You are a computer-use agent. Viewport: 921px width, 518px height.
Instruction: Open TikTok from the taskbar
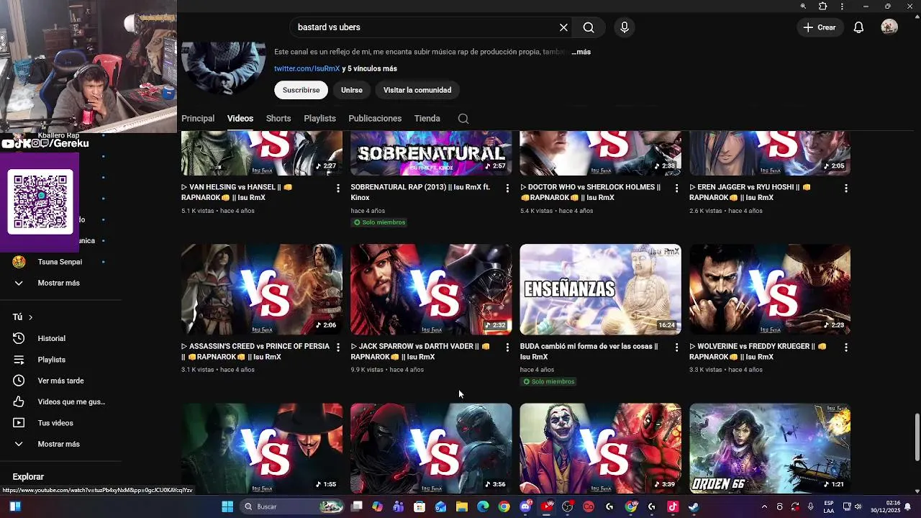coord(672,506)
